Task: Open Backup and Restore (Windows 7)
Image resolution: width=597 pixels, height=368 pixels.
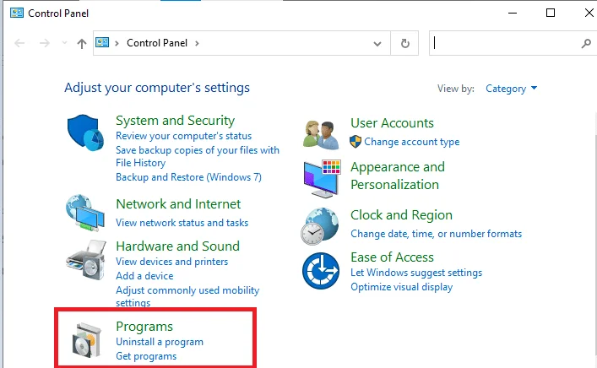Action: coord(188,177)
